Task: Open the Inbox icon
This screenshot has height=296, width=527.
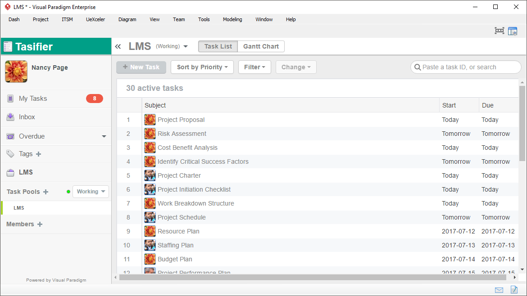Action: click(10, 117)
